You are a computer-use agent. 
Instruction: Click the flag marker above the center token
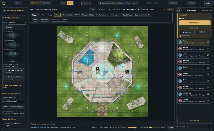[x=98, y=68]
